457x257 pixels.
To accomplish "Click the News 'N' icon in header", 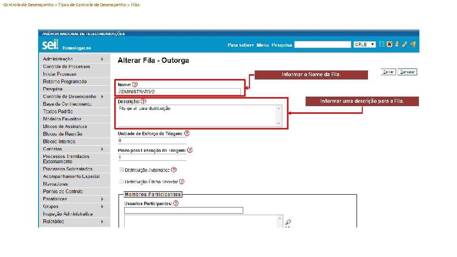I will [x=389, y=44].
